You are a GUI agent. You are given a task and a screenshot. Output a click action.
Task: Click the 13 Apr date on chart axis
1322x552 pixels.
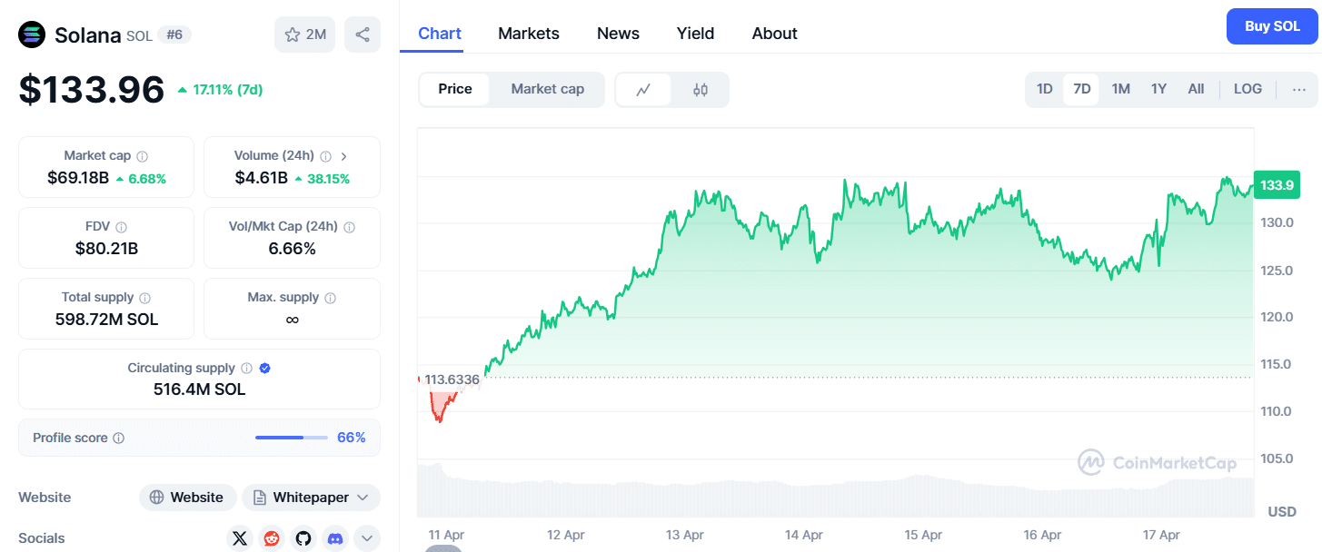coord(685,535)
